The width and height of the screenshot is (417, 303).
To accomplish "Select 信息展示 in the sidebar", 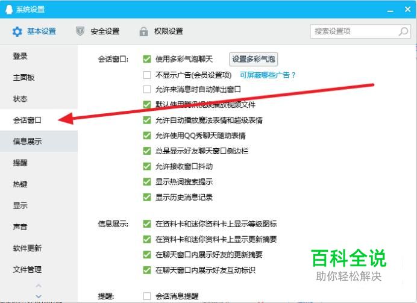I will pos(39,141).
